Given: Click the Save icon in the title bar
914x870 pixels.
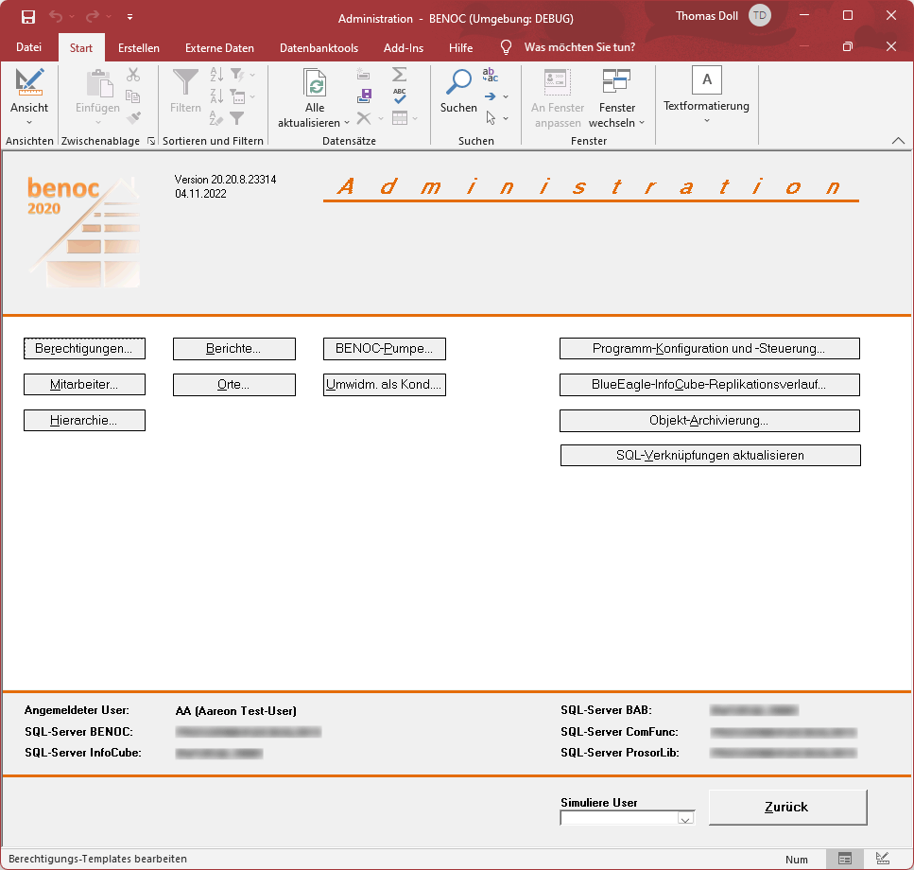Looking at the screenshot, I should [x=28, y=17].
